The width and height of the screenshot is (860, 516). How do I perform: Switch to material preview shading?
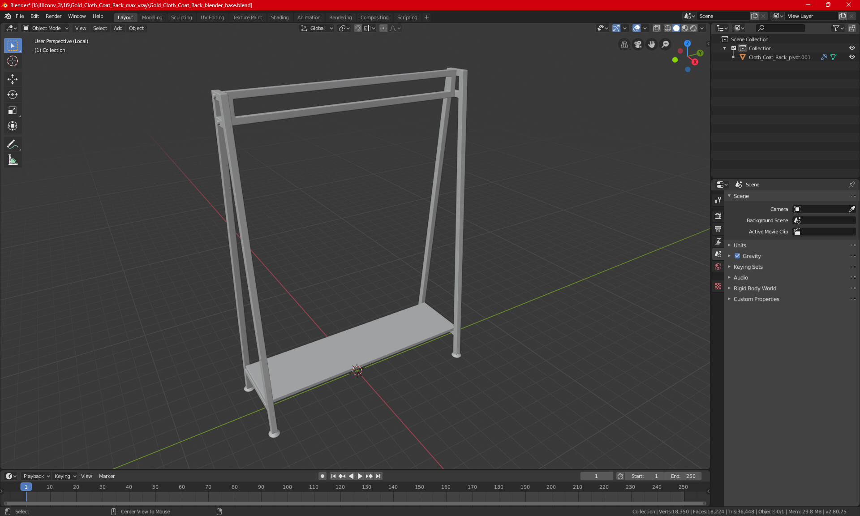pyautogui.click(x=685, y=28)
